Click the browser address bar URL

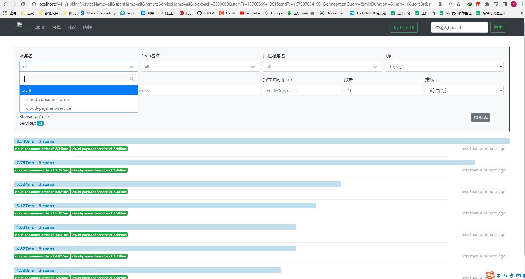tap(236, 4)
